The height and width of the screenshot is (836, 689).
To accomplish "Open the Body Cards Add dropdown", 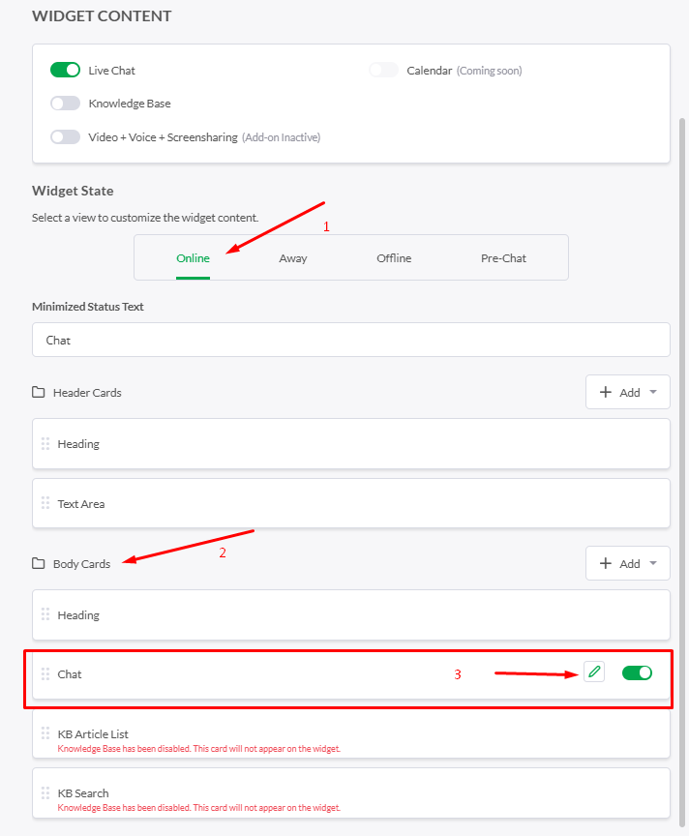I will (x=628, y=563).
